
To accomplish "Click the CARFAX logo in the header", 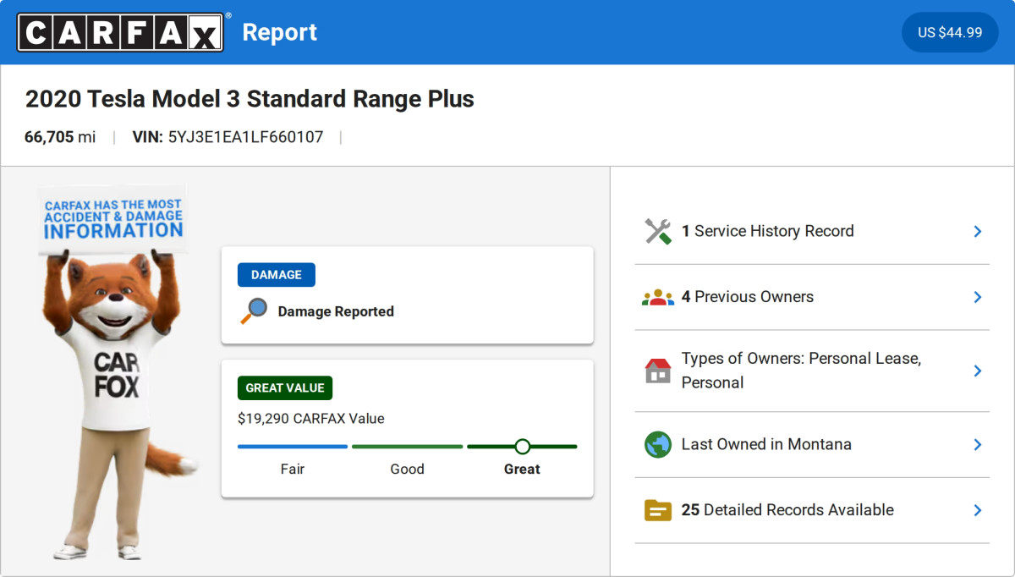I will (121, 32).
